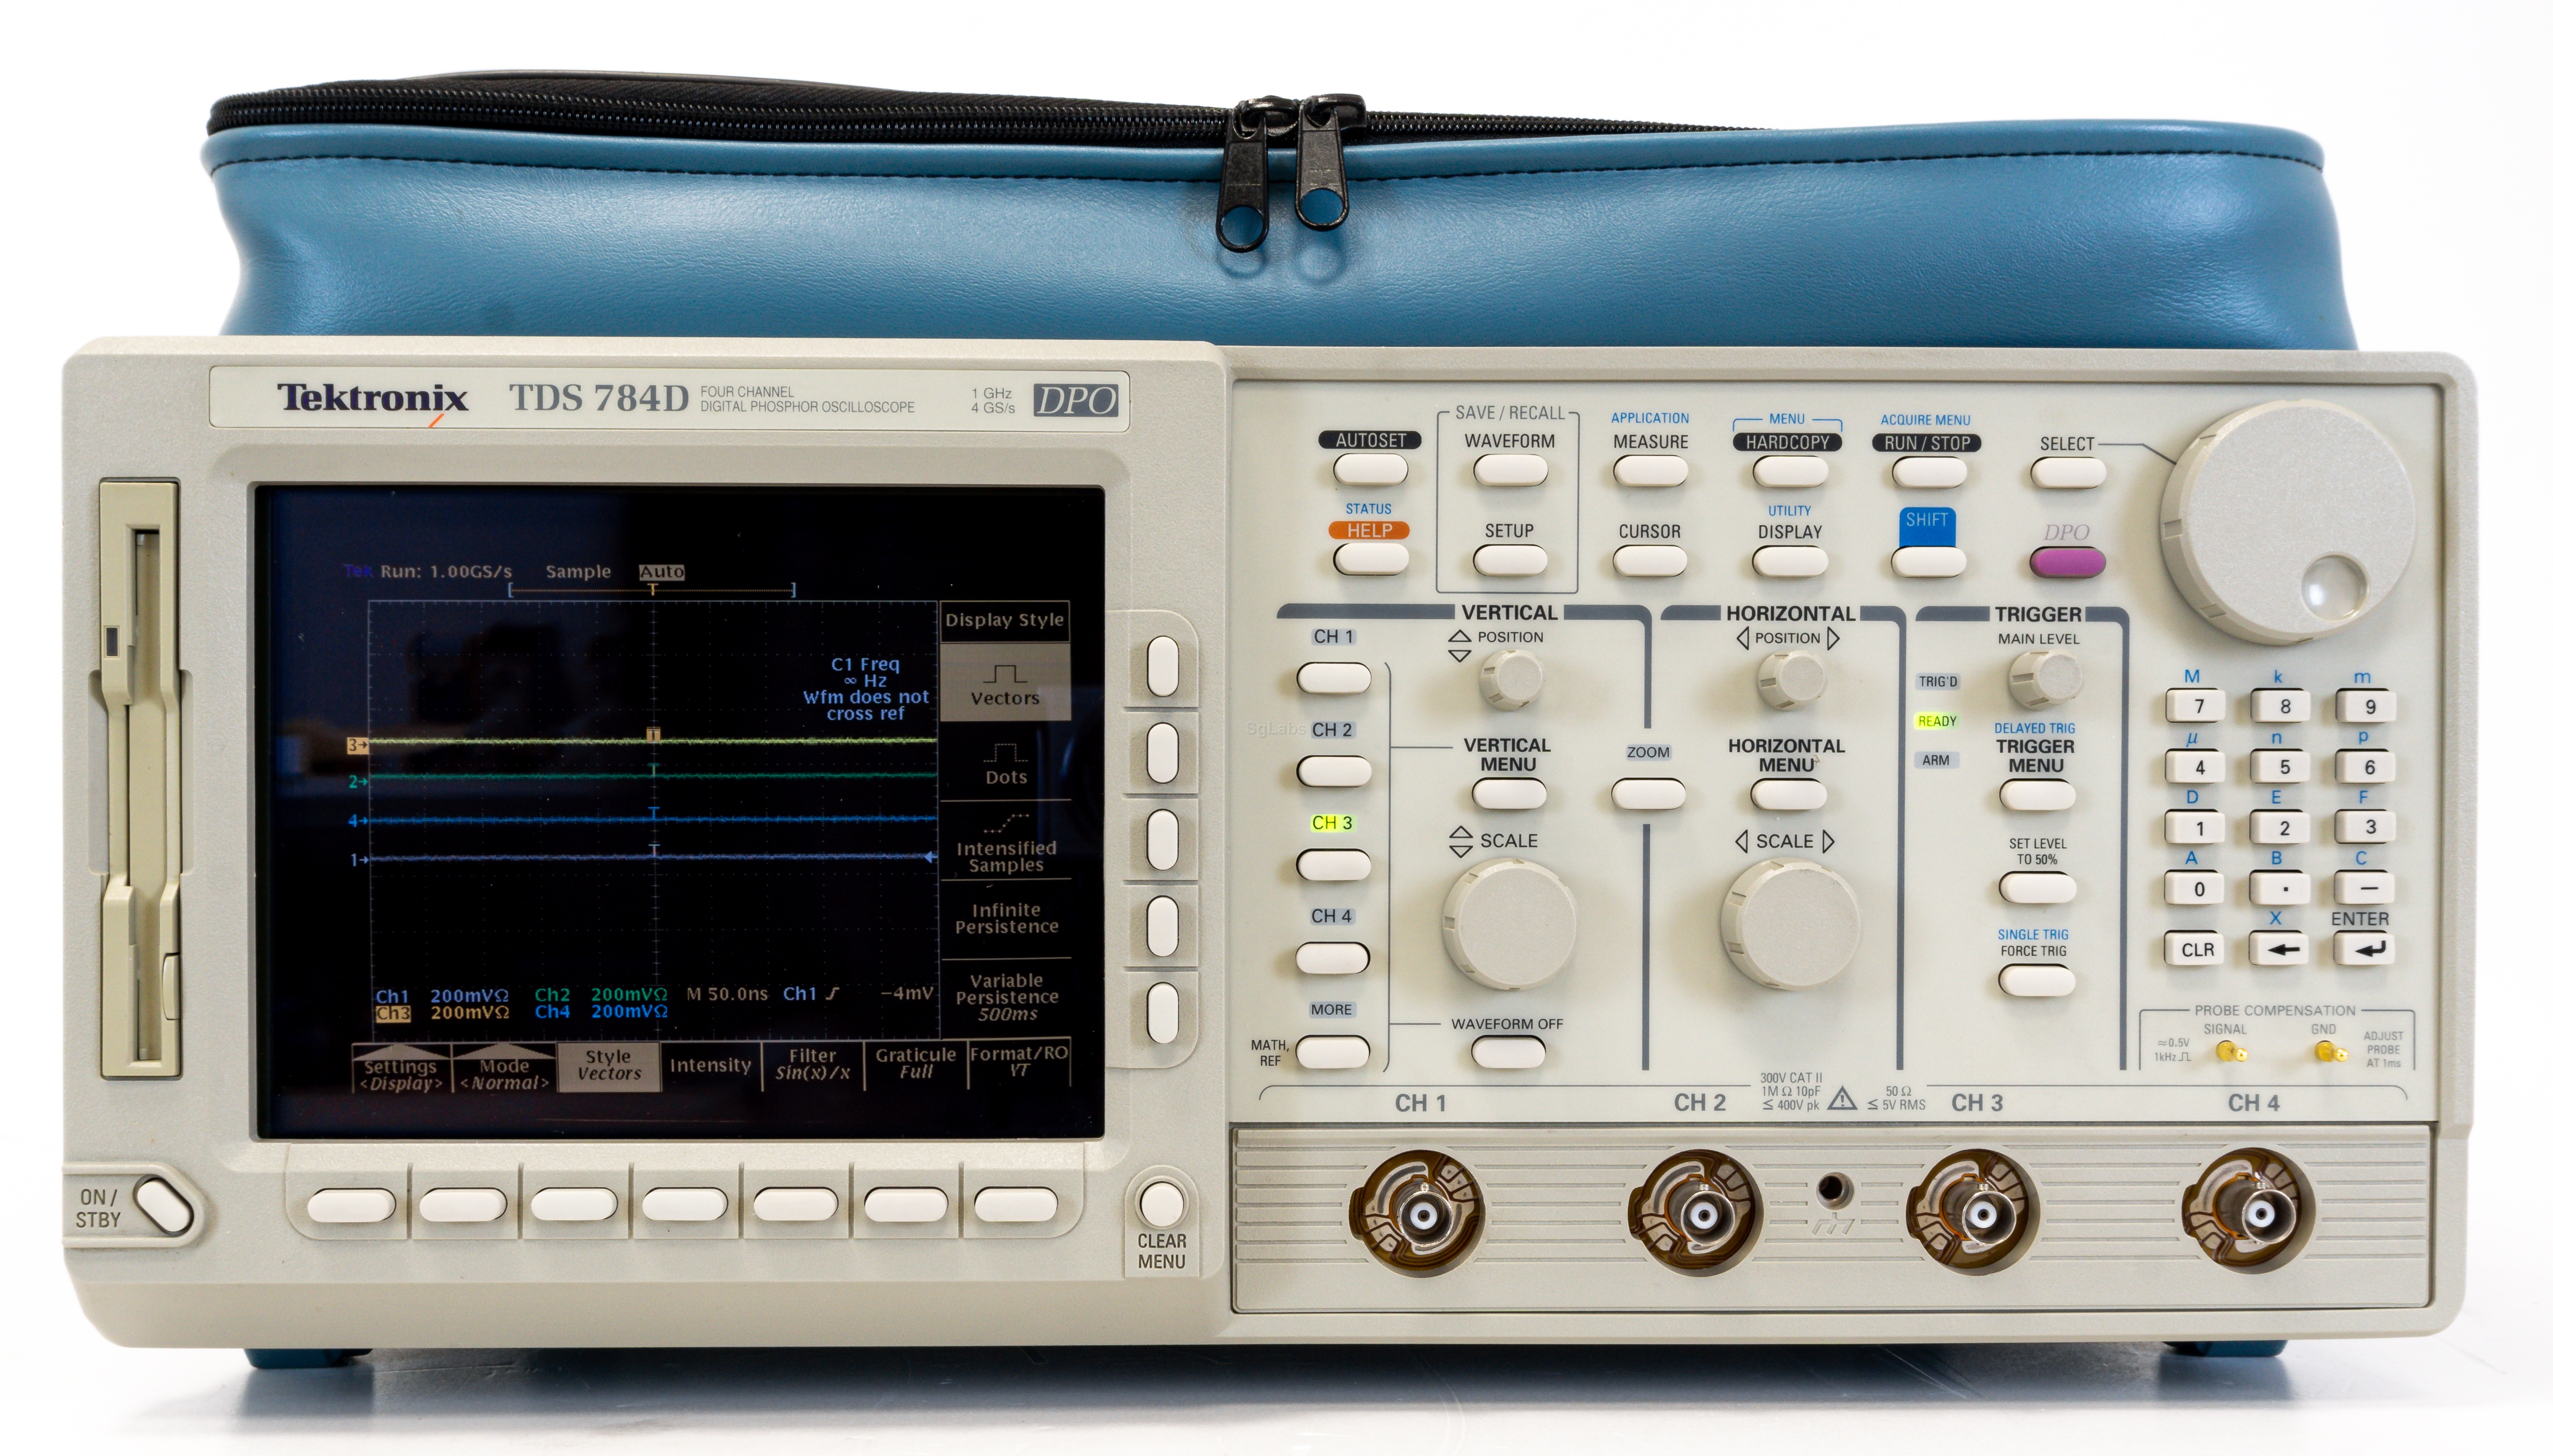Push side bezel button beside Infinite Persistence
Image resolution: width=2553 pixels, height=1456 pixels.
[x=1163, y=926]
